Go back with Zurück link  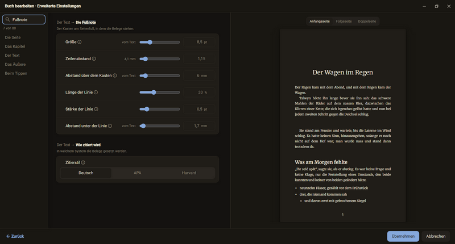[x=15, y=236]
